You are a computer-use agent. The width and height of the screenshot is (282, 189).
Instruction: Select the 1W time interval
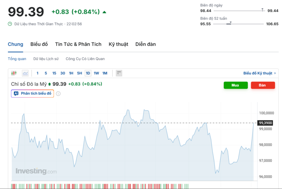(96, 73)
